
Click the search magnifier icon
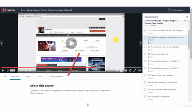click(x=5, y=76)
